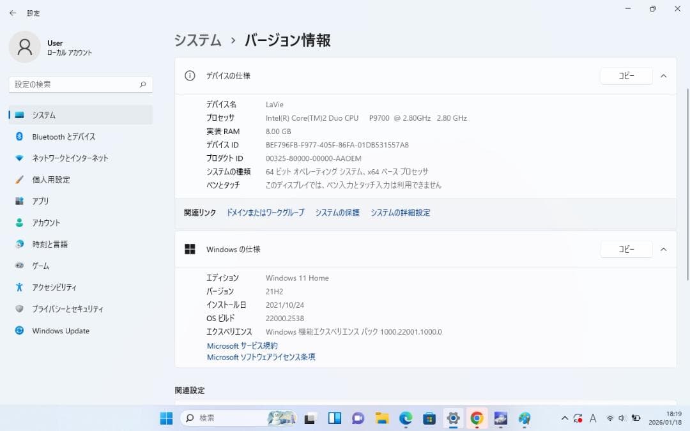The width and height of the screenshot is (690, 431).
Task: Collapse the デバイスの仕様 section
Action: (663, 75)
